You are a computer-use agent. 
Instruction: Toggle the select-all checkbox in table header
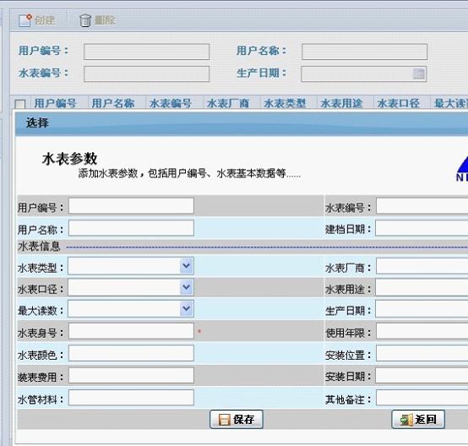tap(20, 104)
